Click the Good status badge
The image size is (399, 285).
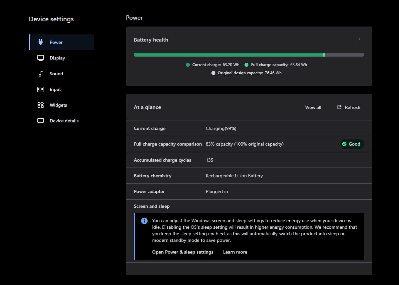(x=352, y=144)
